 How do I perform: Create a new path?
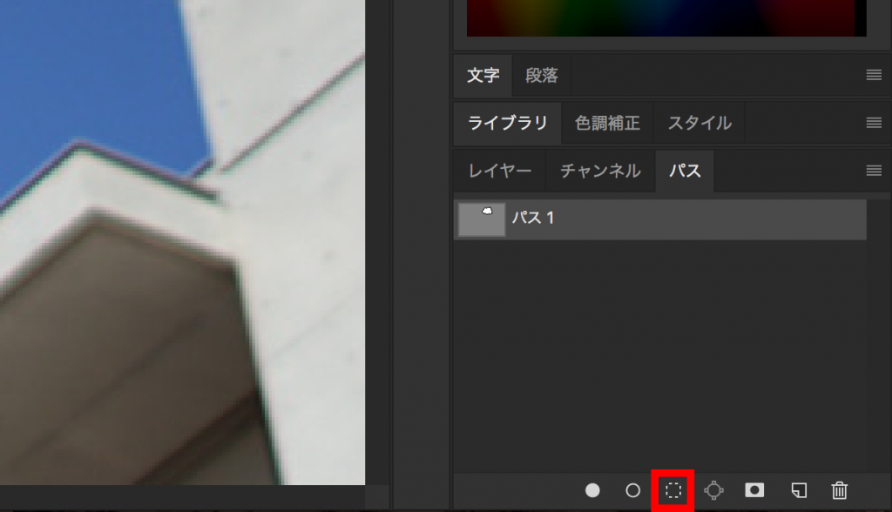point(799,490)
